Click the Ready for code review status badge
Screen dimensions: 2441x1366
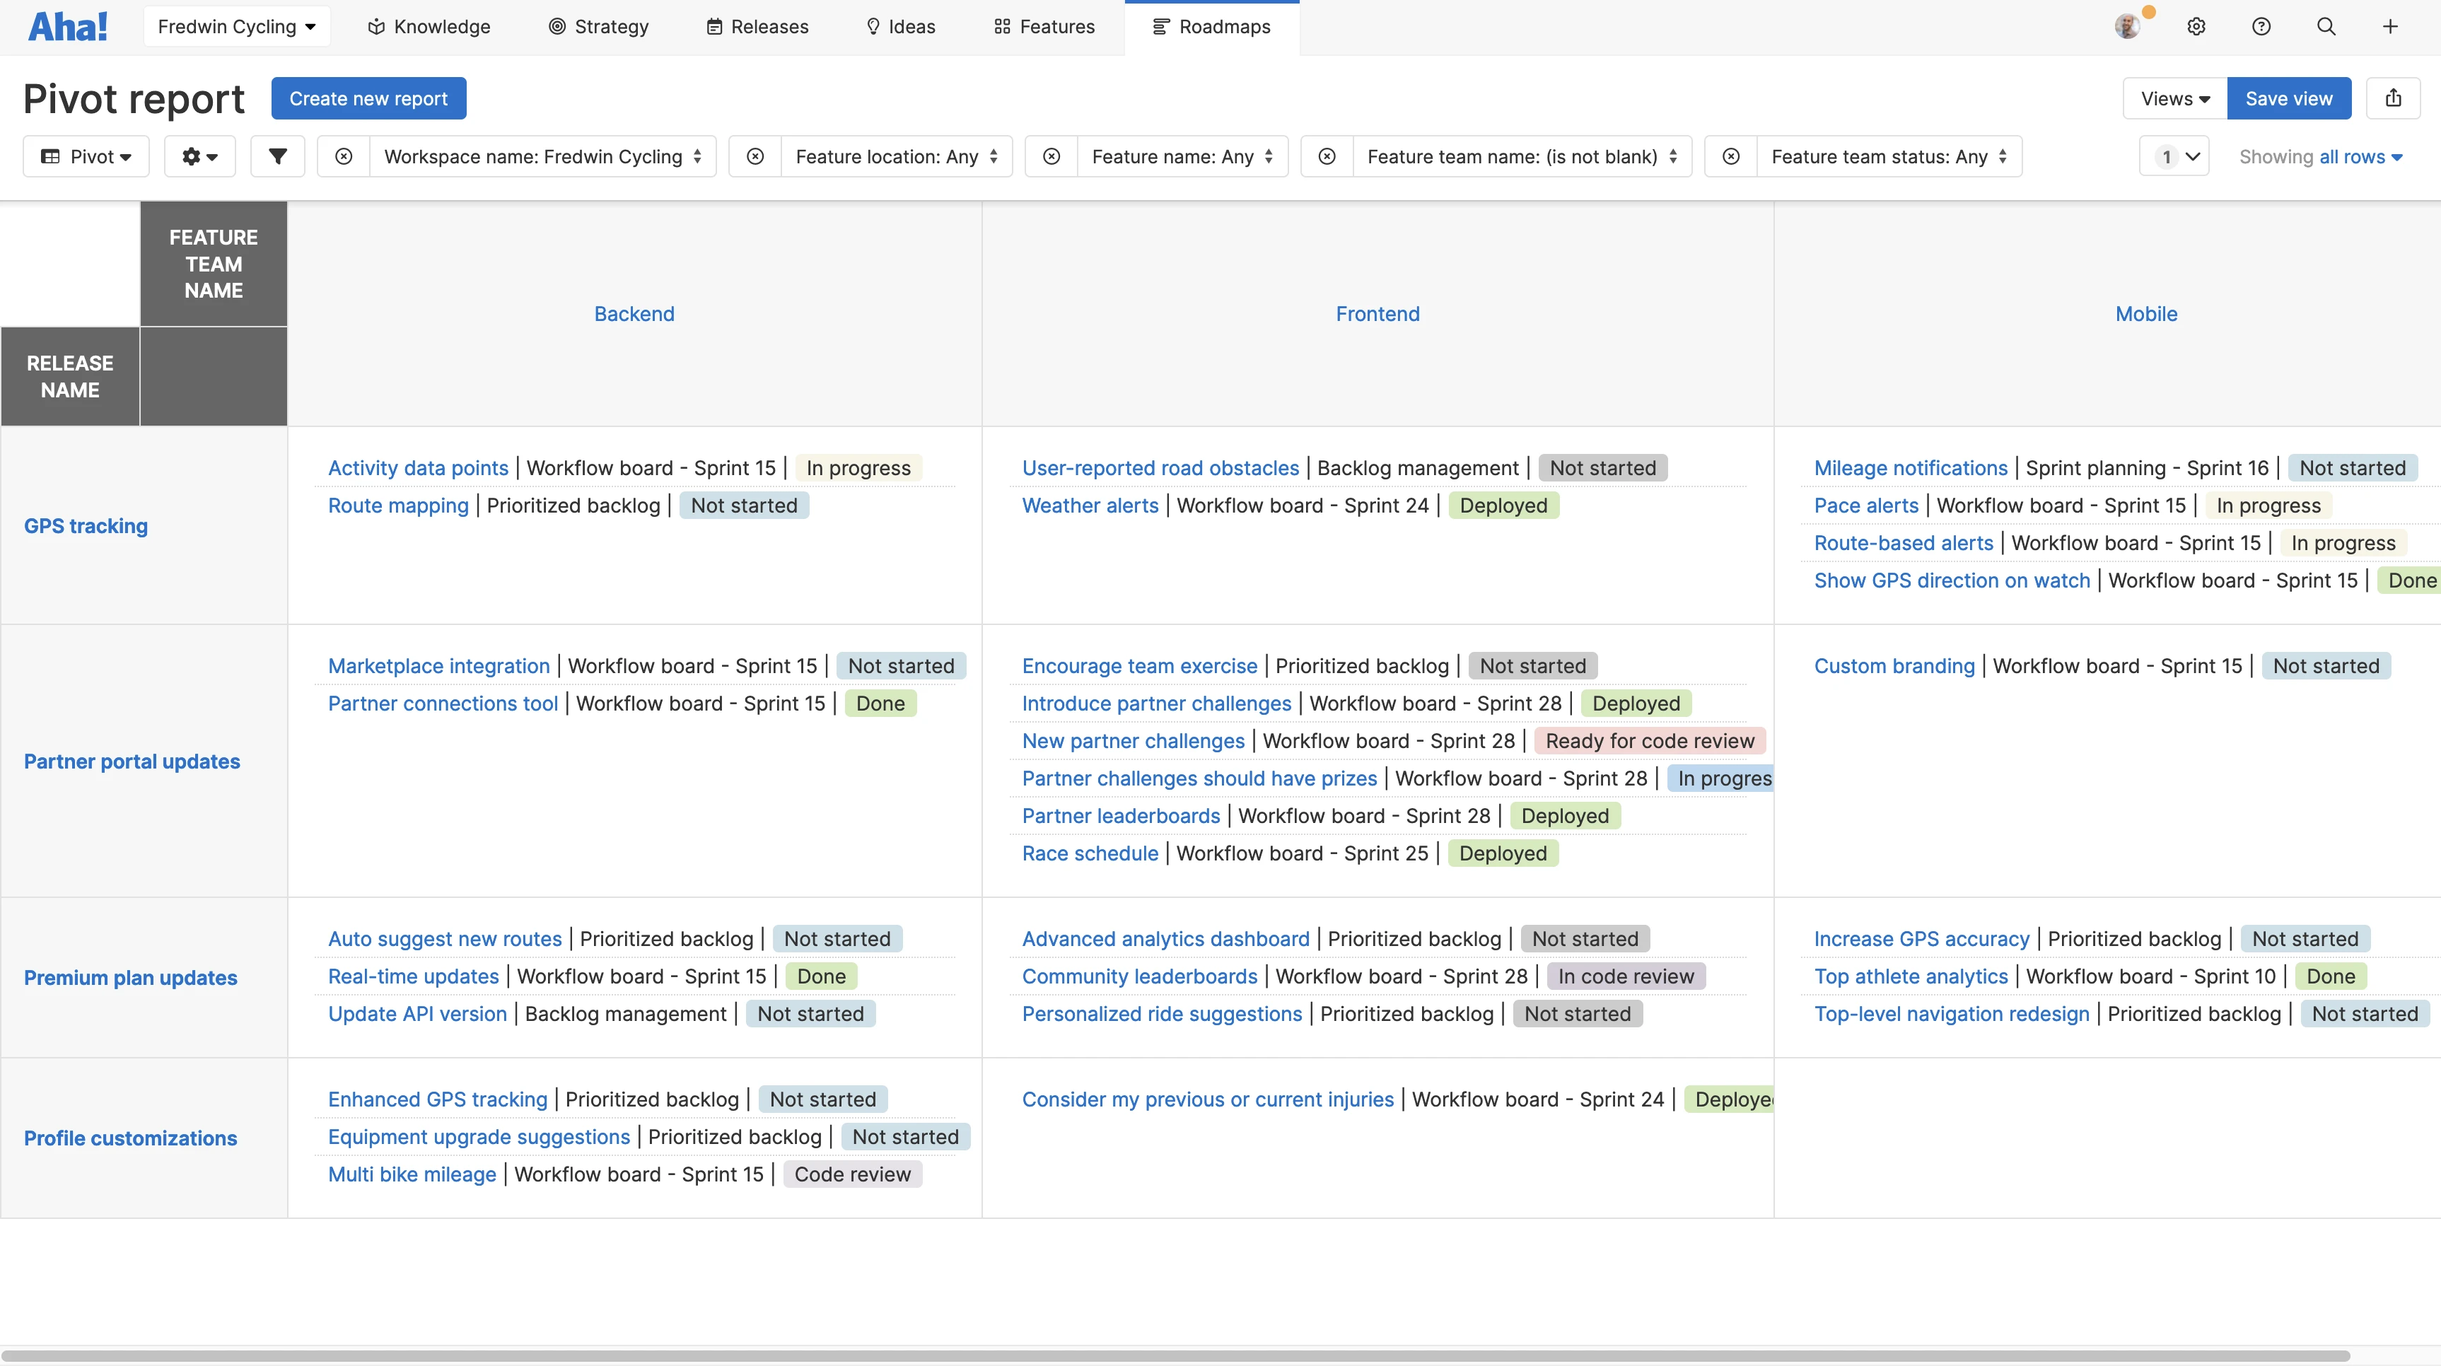pos(1649,742)
